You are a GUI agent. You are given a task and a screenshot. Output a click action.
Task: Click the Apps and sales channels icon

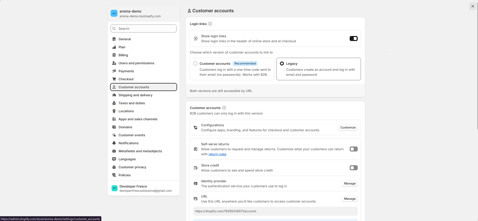coord(114,119)
